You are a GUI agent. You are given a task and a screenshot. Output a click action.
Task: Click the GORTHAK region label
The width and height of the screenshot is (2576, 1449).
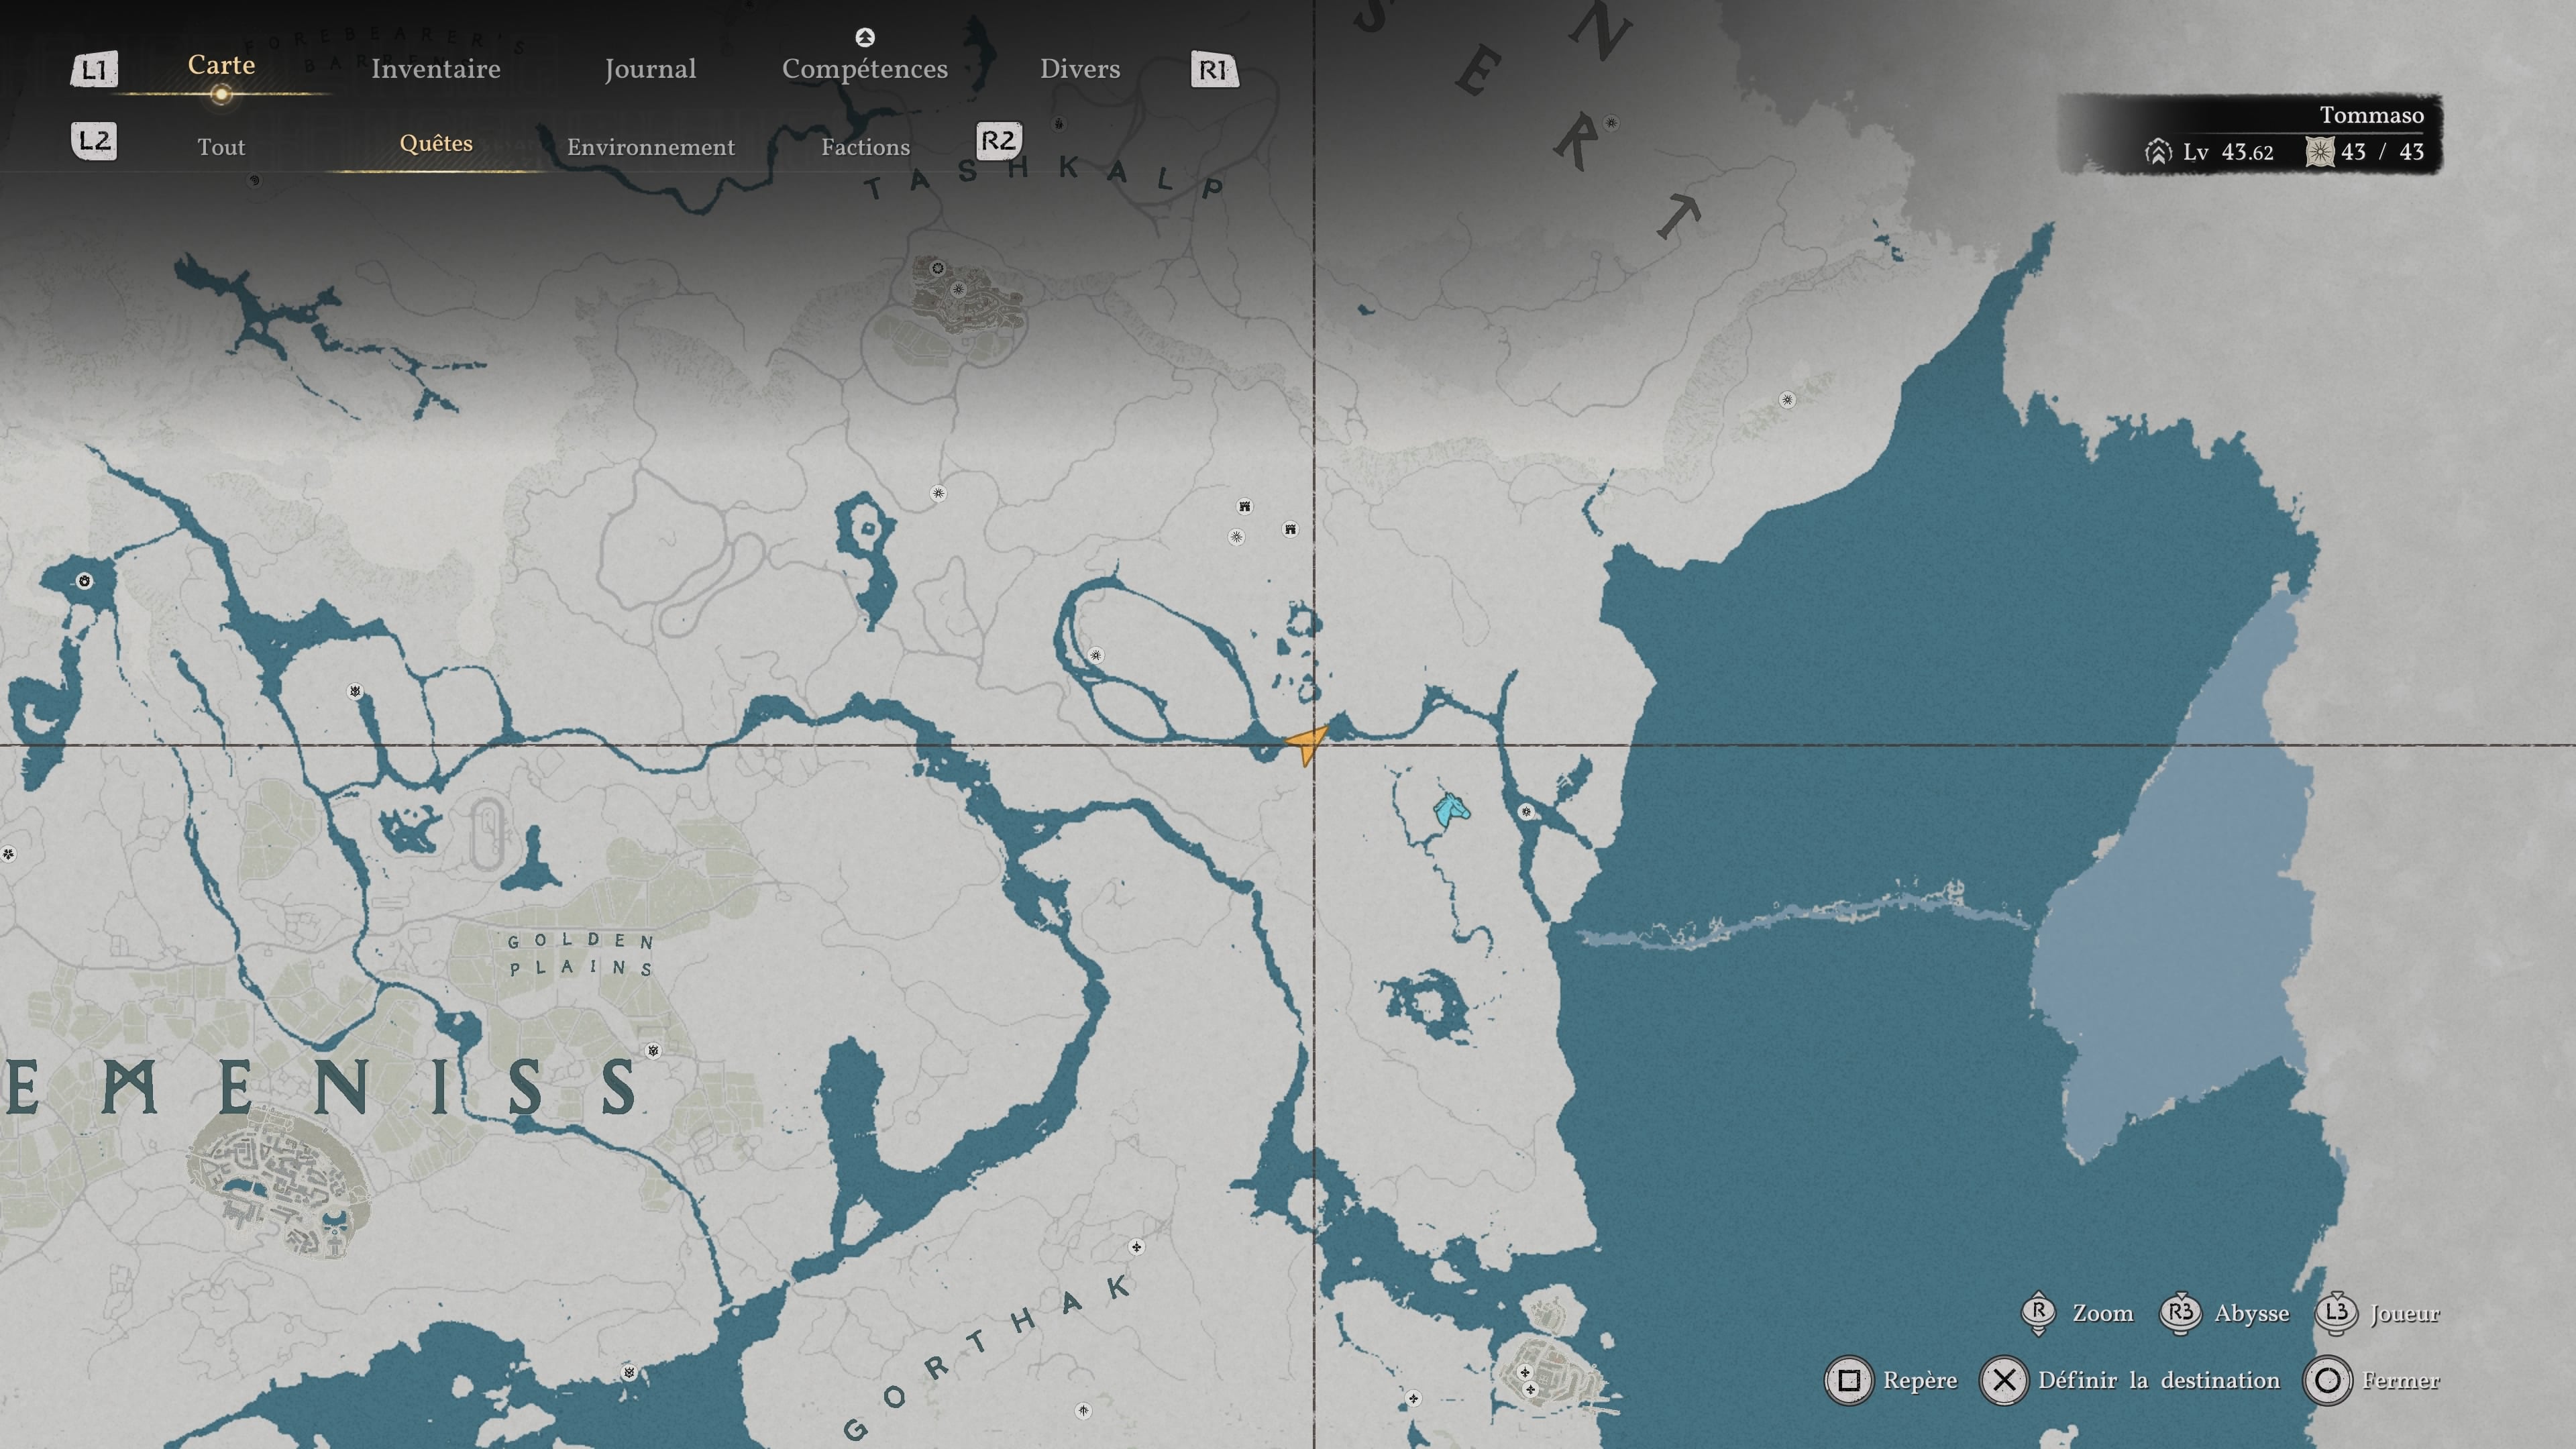[x=988, y=1356]
